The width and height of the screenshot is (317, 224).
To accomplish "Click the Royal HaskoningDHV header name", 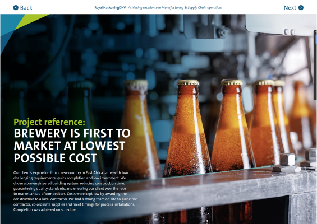I will 110,8.
